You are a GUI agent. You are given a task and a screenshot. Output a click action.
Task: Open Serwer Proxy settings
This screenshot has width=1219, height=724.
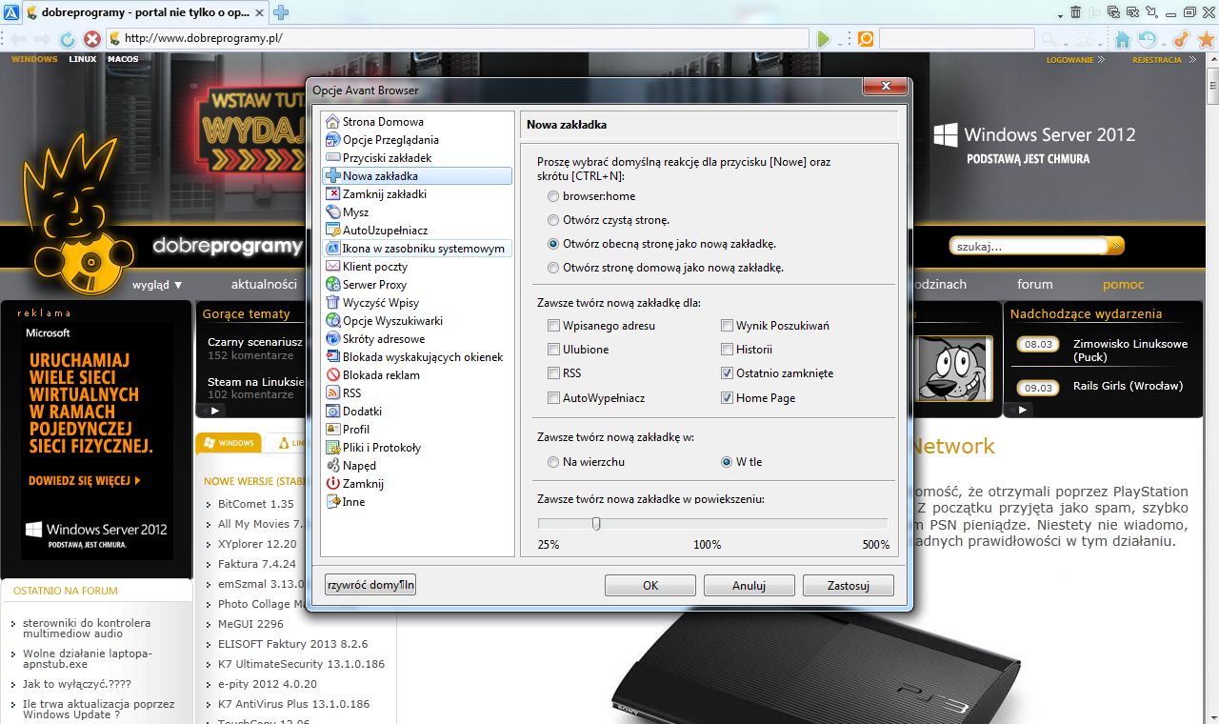[374, 285]
